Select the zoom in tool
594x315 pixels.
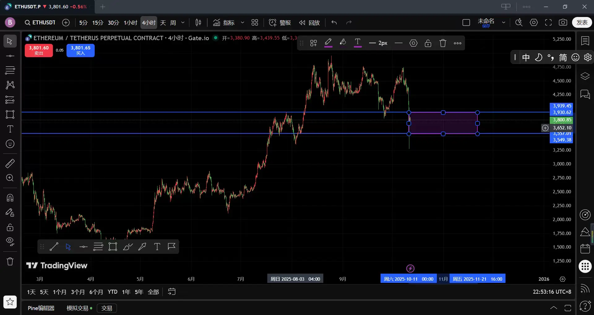[10, 178]
